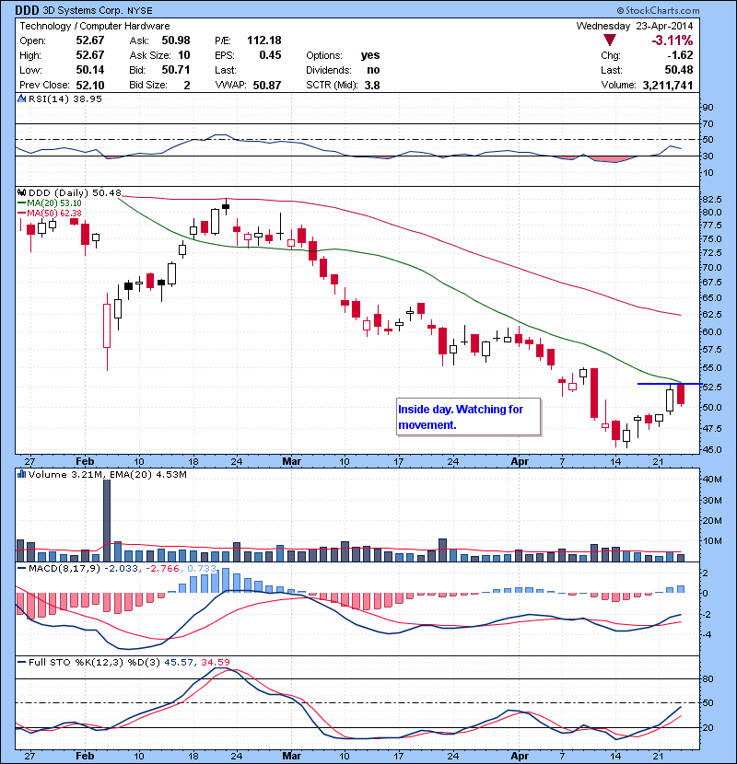Click the Last price 50.48 at top right
The image size is (737, 764).
(678, 70)
